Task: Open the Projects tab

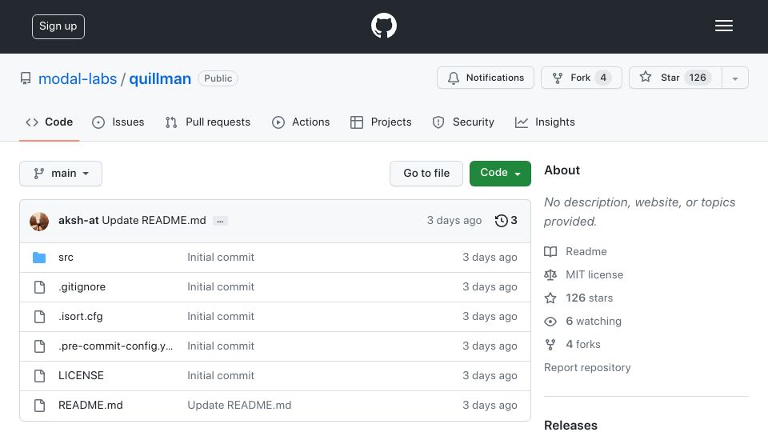Action: [381, 122]
